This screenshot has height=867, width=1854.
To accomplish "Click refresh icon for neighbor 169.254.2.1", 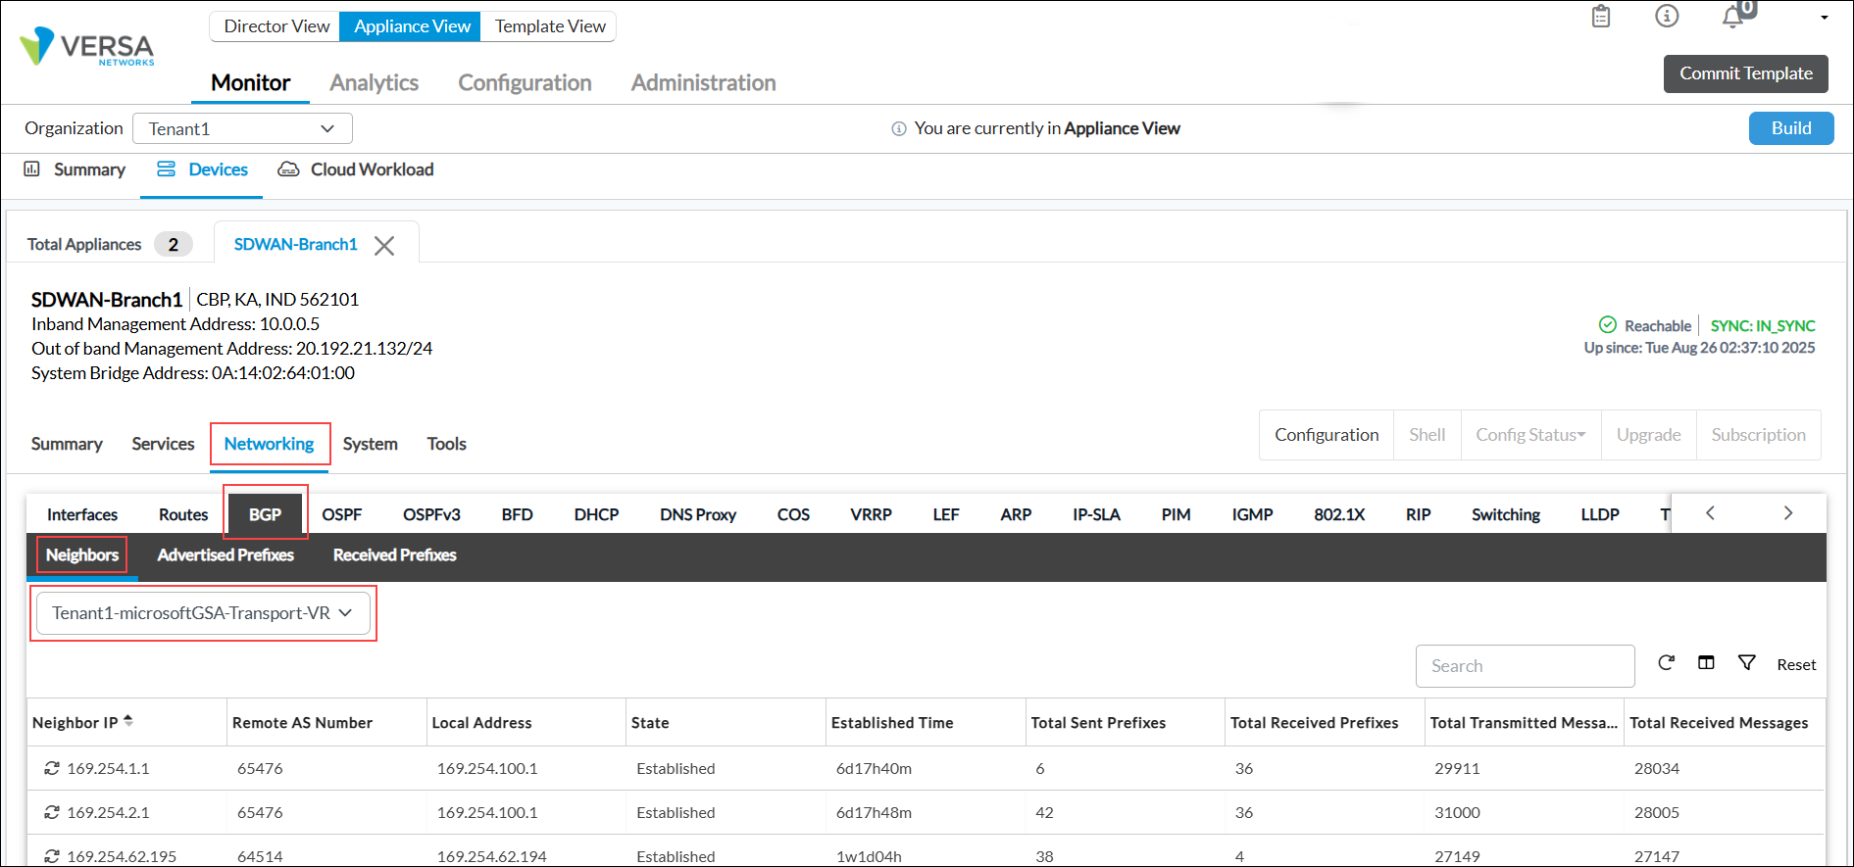I will point(52,813).
